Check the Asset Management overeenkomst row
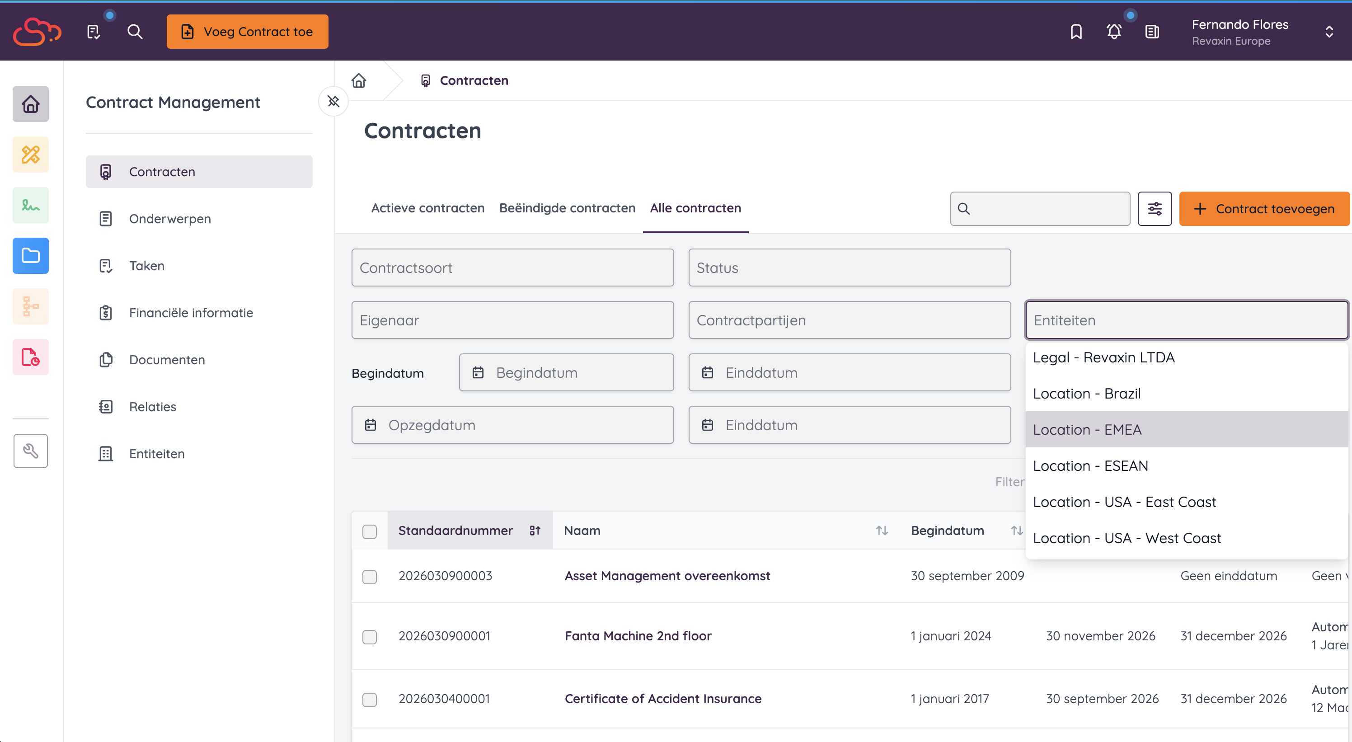This screenshot has height=742, width=1352. (x=370, y=576)
